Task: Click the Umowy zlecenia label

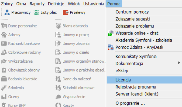Action: pyautogui.click(x=76, y=44)
